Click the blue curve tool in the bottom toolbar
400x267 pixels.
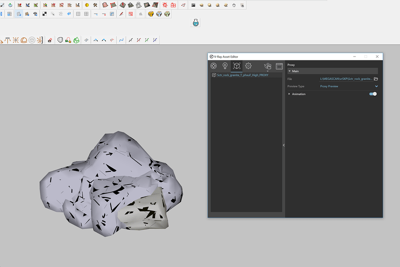(x=121, y=40)
